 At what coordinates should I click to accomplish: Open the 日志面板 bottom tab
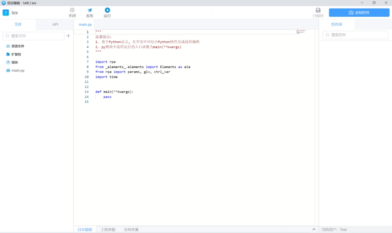85,230
